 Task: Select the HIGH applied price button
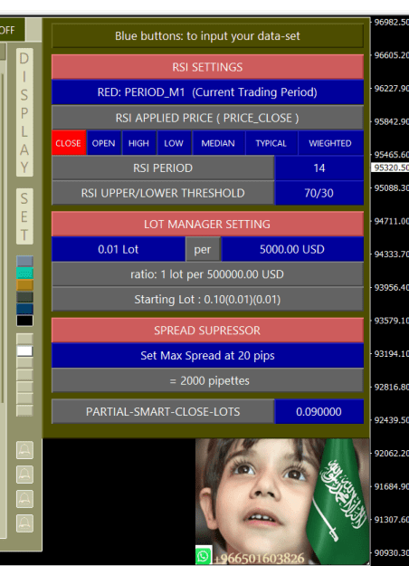[x=138, y=143]
